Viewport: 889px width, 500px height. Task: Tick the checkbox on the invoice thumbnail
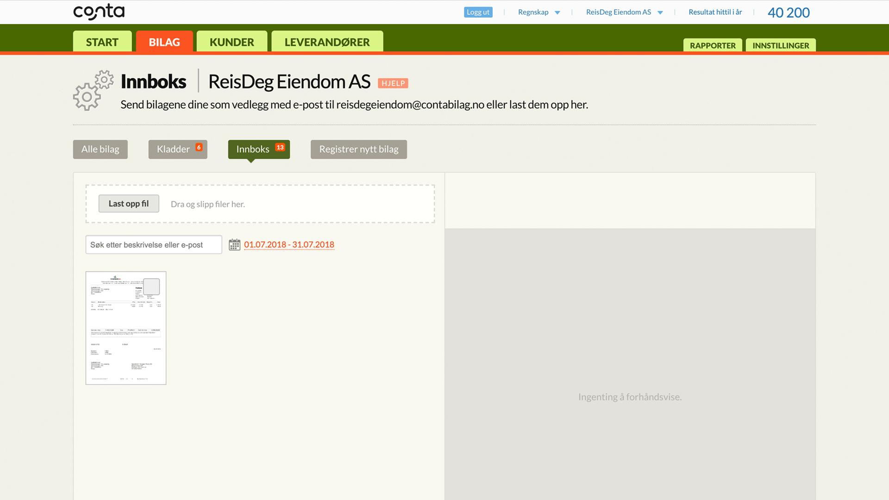[151, 287]
